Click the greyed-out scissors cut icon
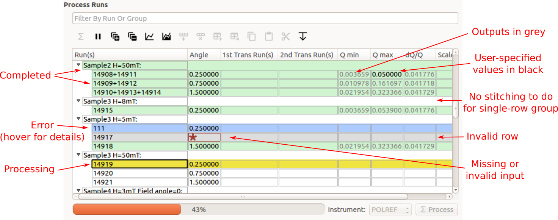The height and width of the screenshot is (220, 558). click(x=285, y=37)
